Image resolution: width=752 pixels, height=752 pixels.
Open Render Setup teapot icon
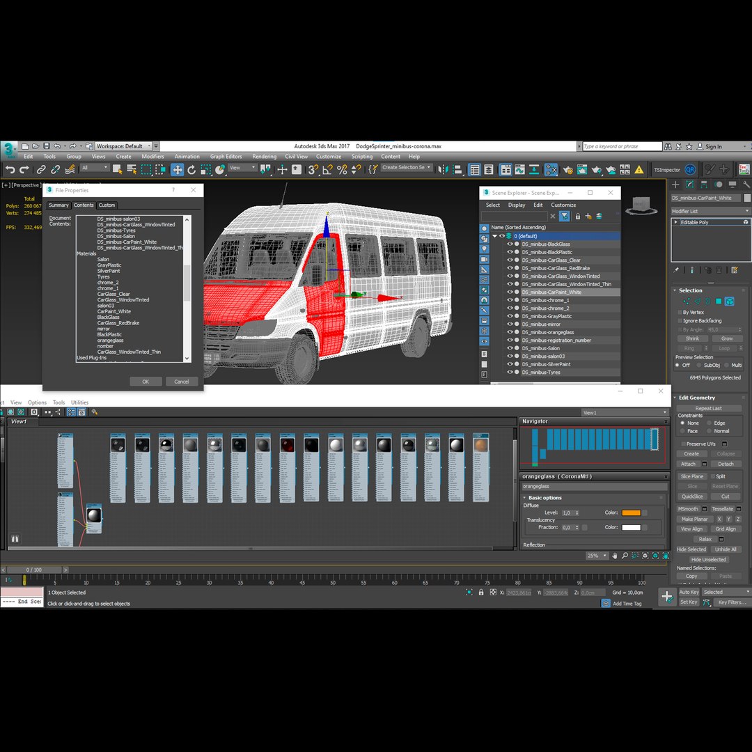(x=568, y=169)
